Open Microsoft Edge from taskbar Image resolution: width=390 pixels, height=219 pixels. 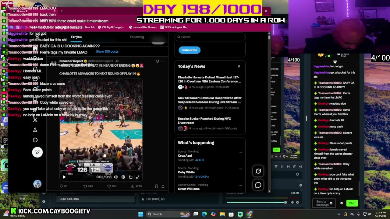tap(204, 214)
